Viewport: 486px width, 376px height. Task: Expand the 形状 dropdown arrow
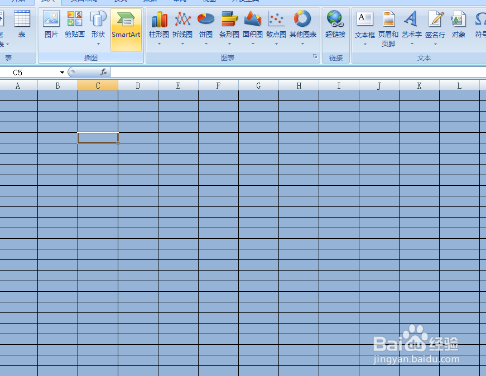click(98, 44)
